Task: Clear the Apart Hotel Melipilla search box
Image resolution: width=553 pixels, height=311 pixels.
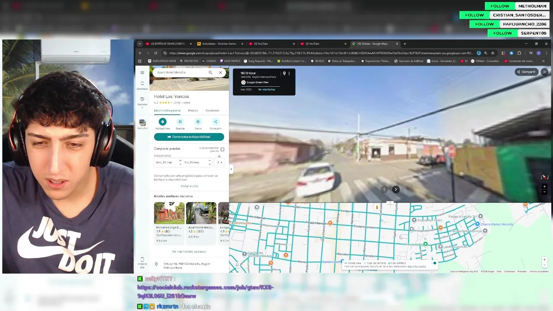Action: coord(220,73)
